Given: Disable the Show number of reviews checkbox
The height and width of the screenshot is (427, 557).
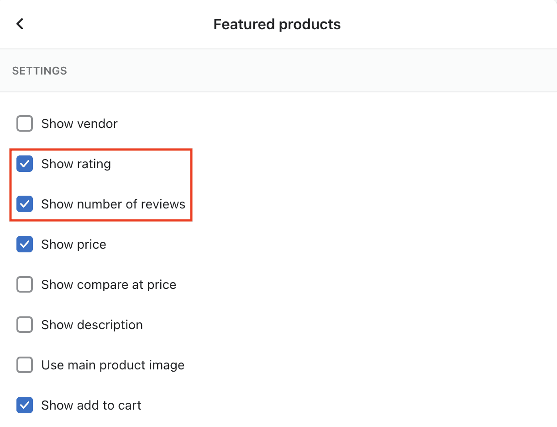Looking at the screenshot, I should (x=25, y=204).
